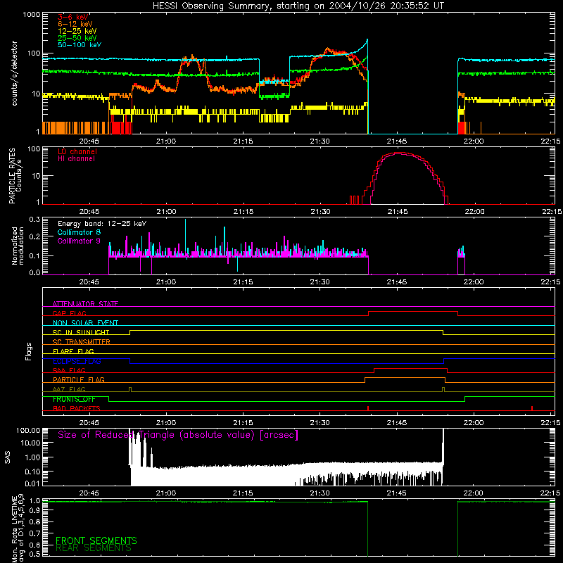The image size is (563, 563).
Task: Click the PARTICLE_FLAG label
Action: pyautogui.click(x=79, y=379)
